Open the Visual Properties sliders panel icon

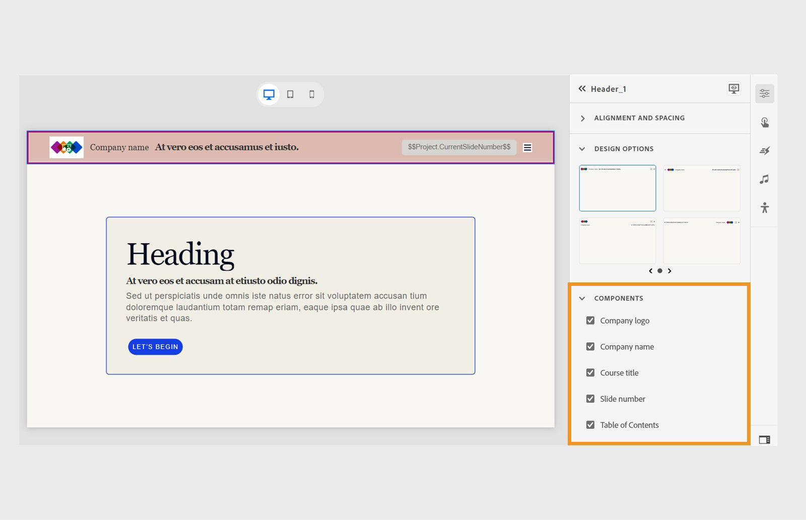pyautogui.click(x=764, y=94)
